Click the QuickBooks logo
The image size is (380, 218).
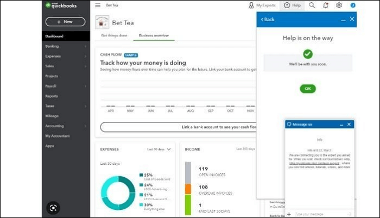61,5
